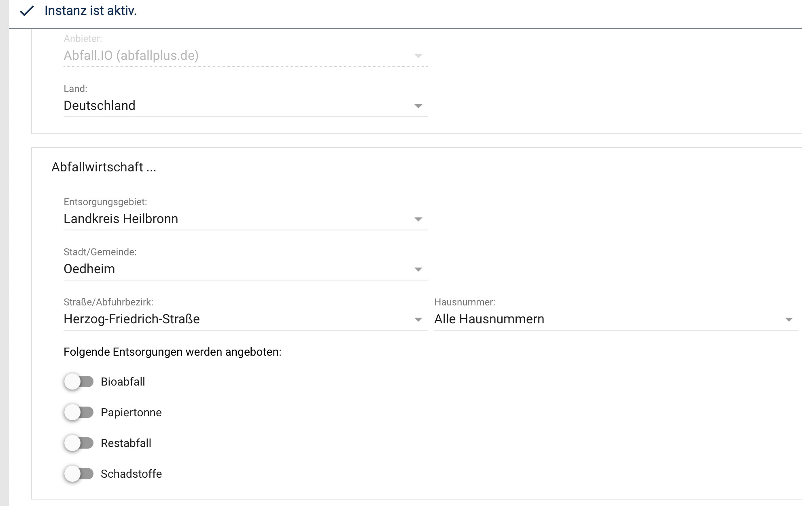Click the Landkreis Heilbronn selection
This screenshot has width=802, height=506.
pyautogui.click(x=121, y=219)
